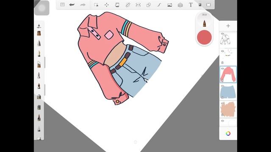
Task: Hide the skin tone layer
Action: point(222,103)
